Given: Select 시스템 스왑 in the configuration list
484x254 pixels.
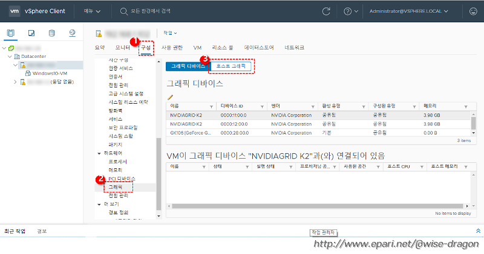Looking at the screenshot, I should (x=120, y=136).
